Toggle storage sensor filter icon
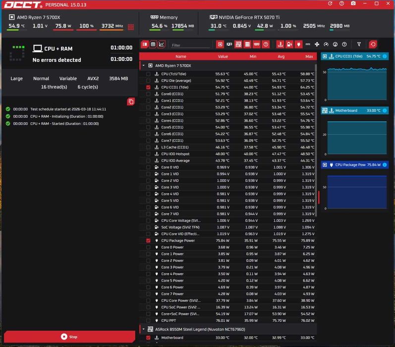 click(247, 44)
